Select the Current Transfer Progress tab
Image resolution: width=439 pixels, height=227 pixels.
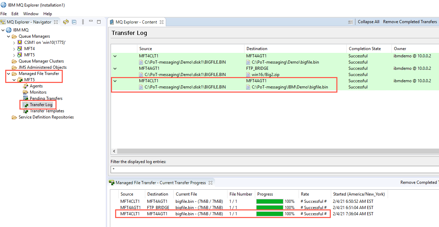[161, 182]
